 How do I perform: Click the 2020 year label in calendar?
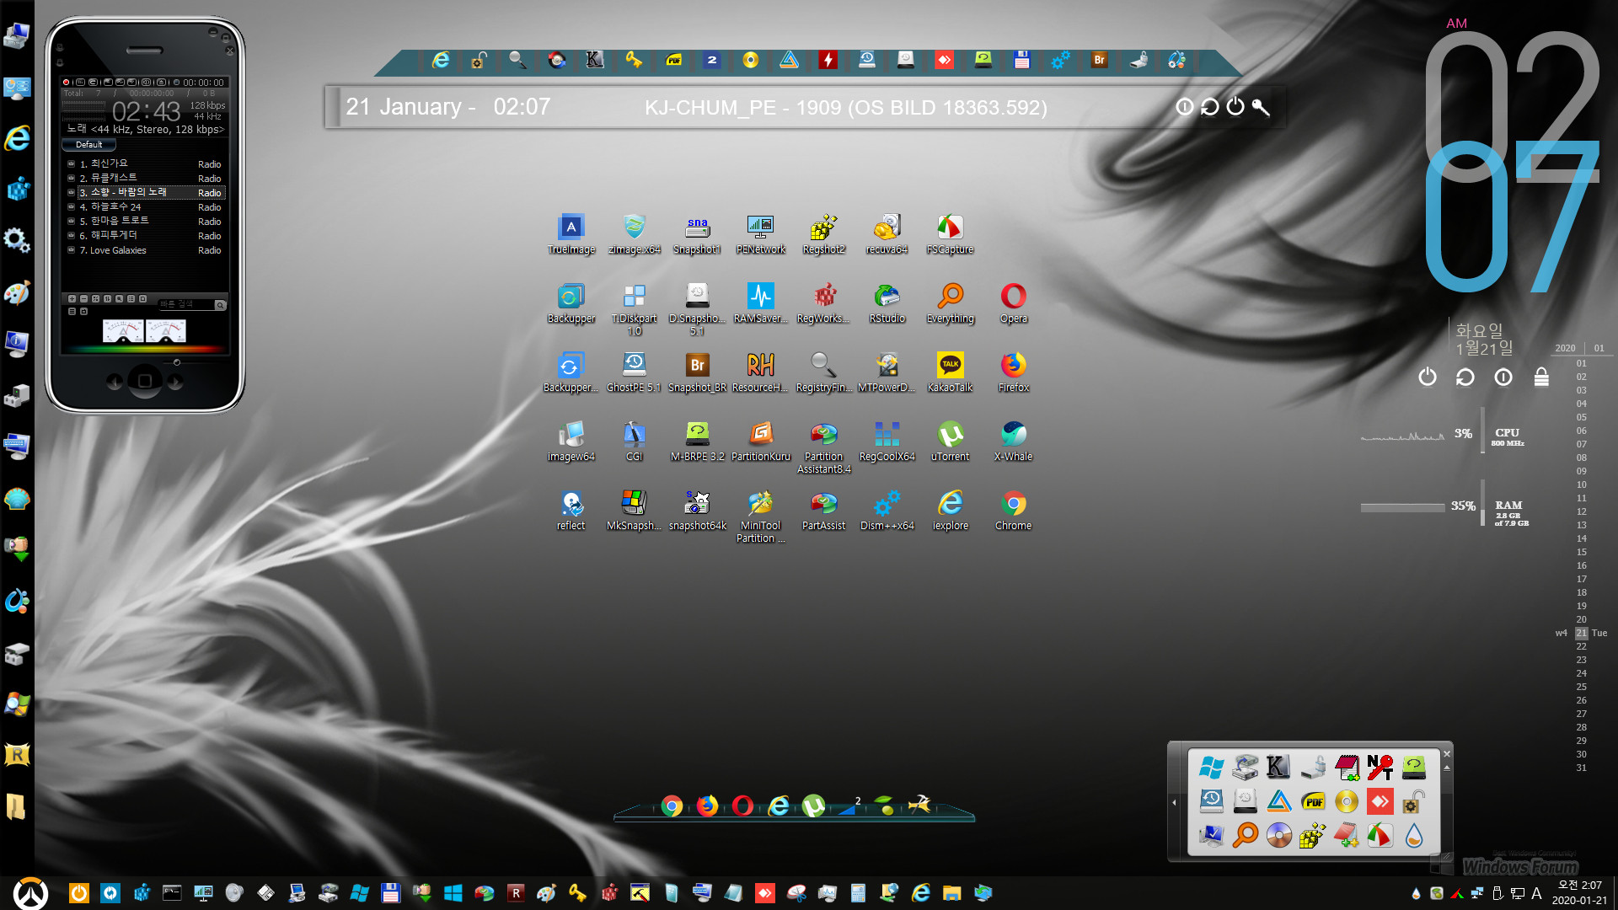[1565, 348]
